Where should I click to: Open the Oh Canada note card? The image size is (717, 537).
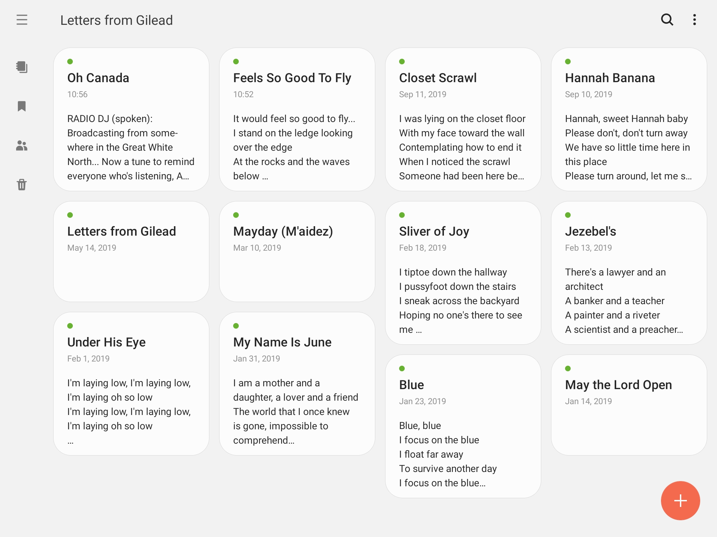coord(131,120)
